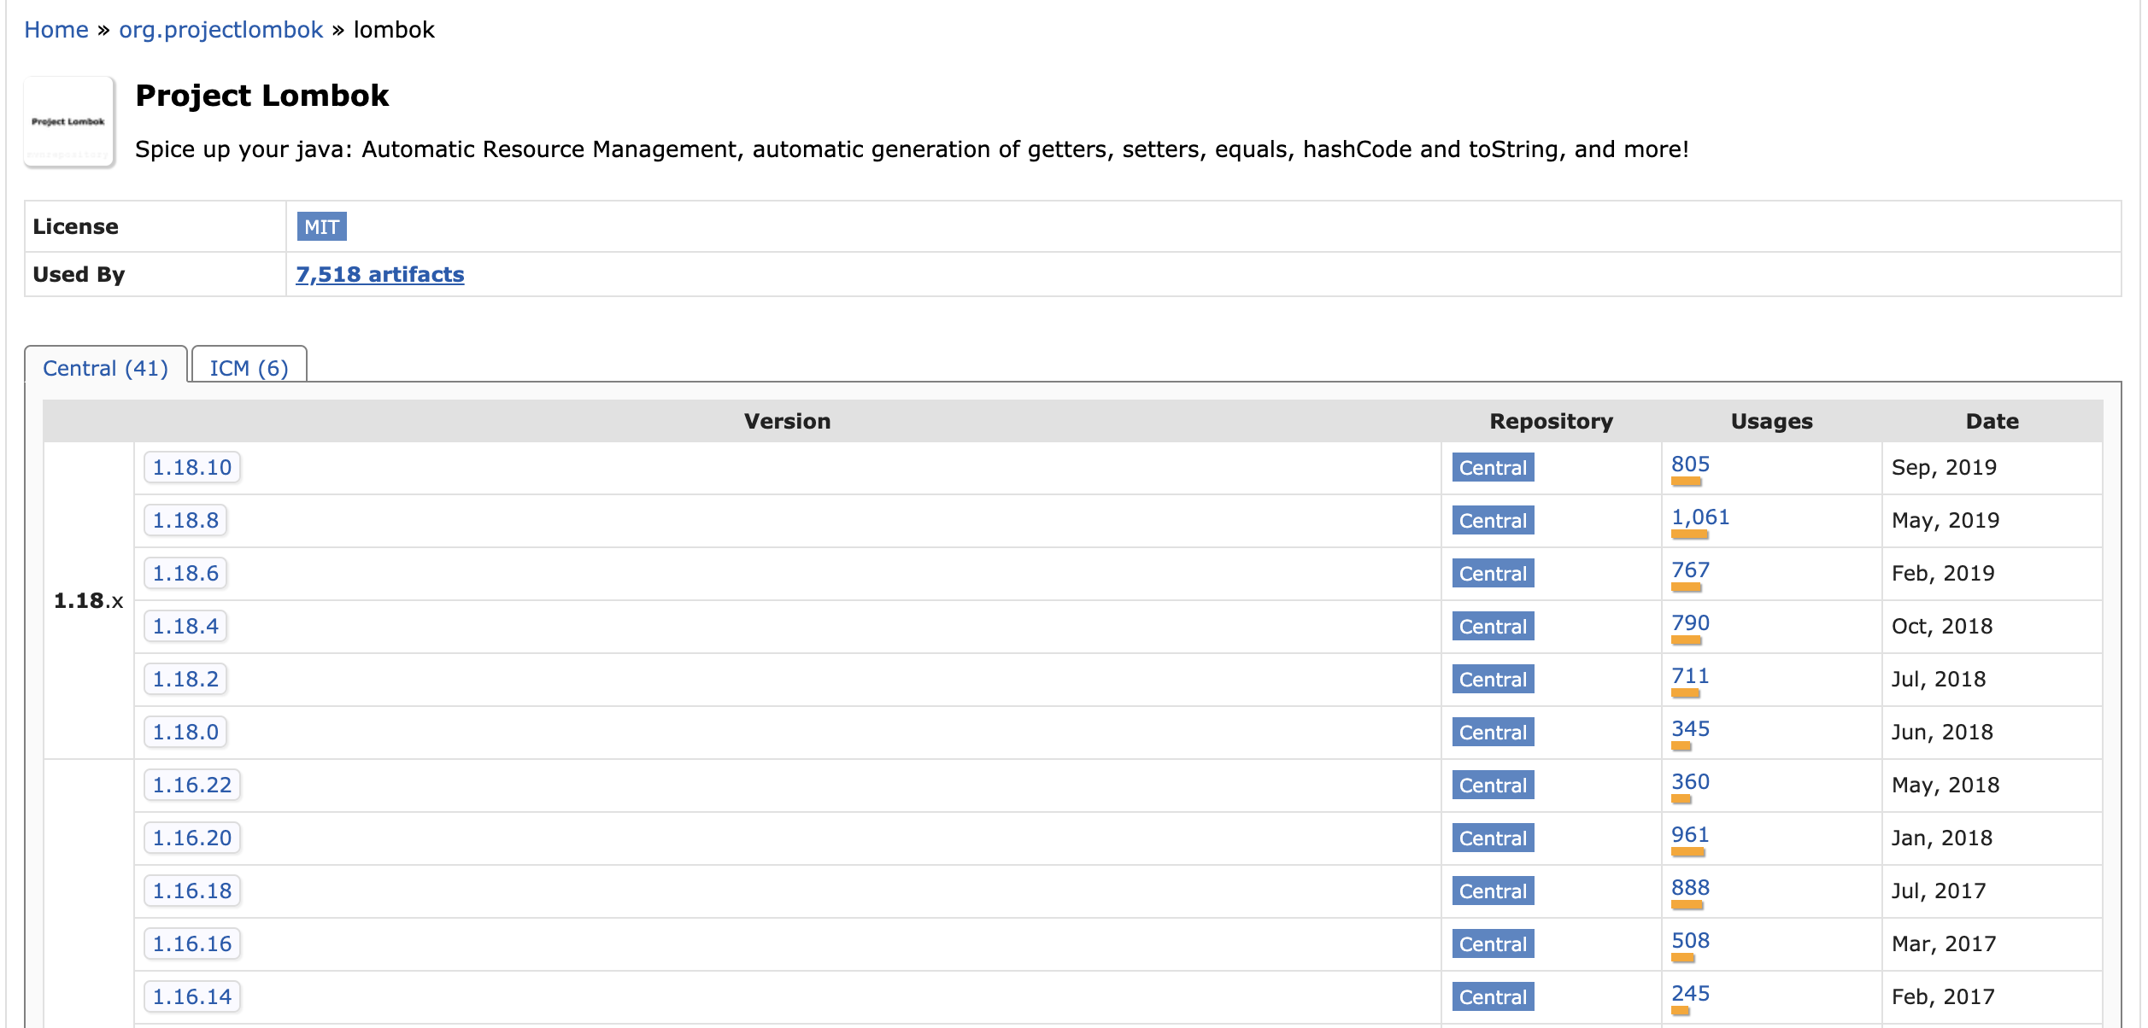The width and height of the screenshot is (2148, 1028).
Task: Select version 1.18.0
Action: click(185, 733)
